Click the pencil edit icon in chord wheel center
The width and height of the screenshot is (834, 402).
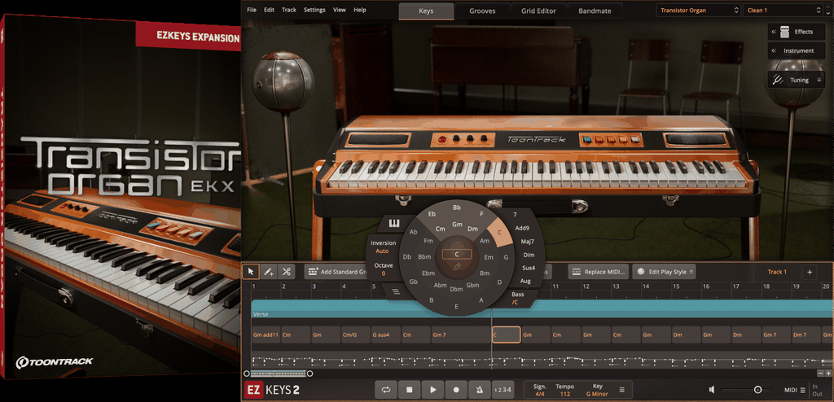[x=457, y=267]
